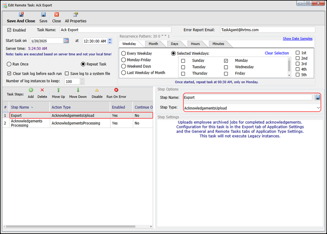
Task: Check the Sunday weekday checkbox
Action: coord(183,61)
